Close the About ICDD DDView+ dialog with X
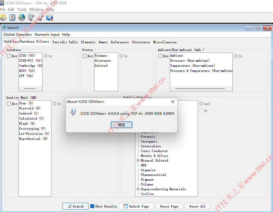Screen dimensions: 273x212 pos(173,102)
